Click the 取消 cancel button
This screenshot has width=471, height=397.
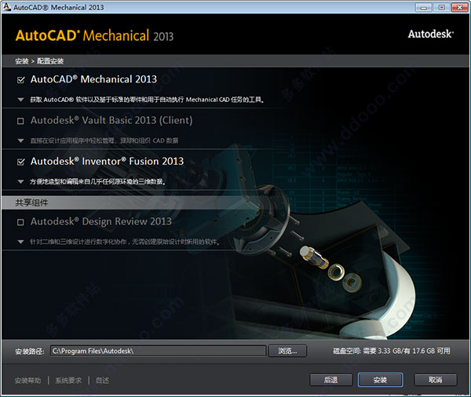pyautogui.click(x=436, y=380)
